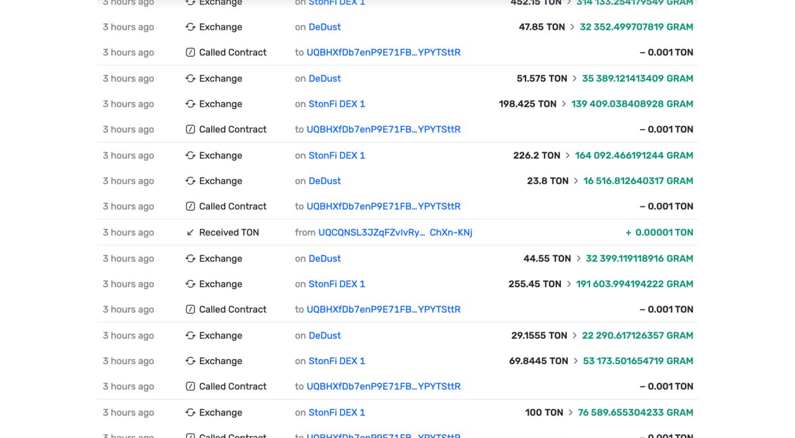This screenshot has width=795, height=438.
Task: Click Exchange icon in the 69.8445 TON row
Action: coord(191,362)
